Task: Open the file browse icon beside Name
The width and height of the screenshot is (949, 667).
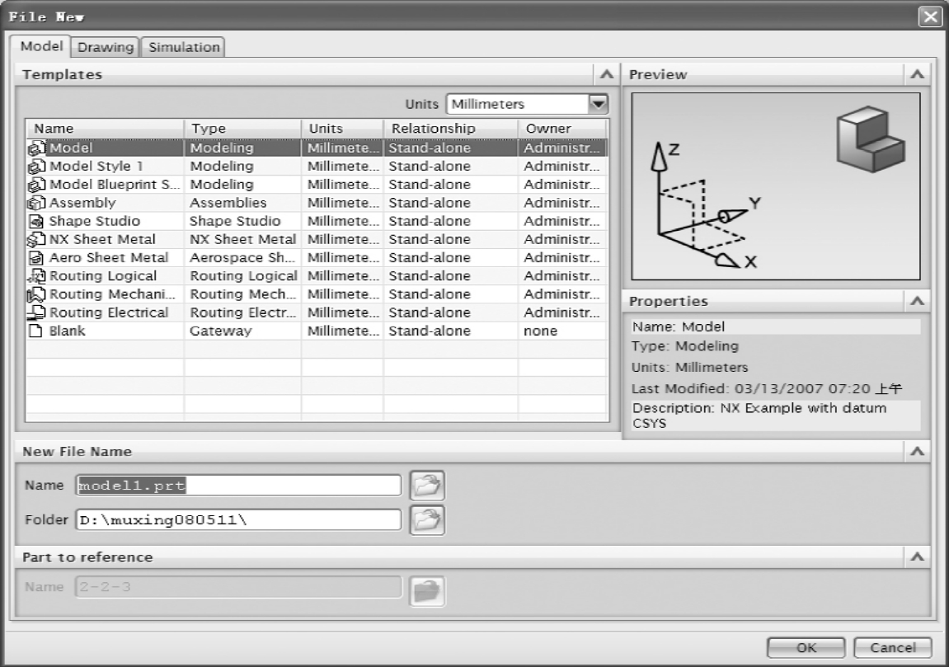Action: [427, 486]
